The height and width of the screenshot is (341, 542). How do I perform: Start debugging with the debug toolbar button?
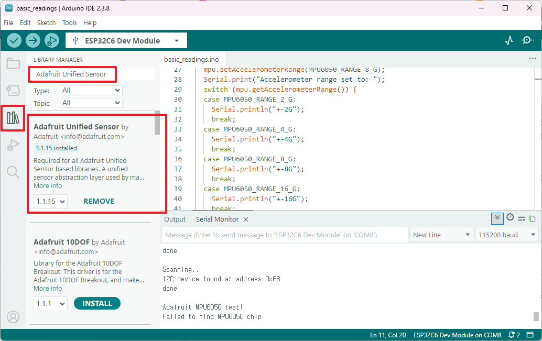point(51,40)
